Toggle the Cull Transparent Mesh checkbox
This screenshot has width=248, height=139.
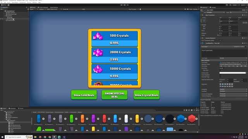pyautogui.click(x=220, y=41)
